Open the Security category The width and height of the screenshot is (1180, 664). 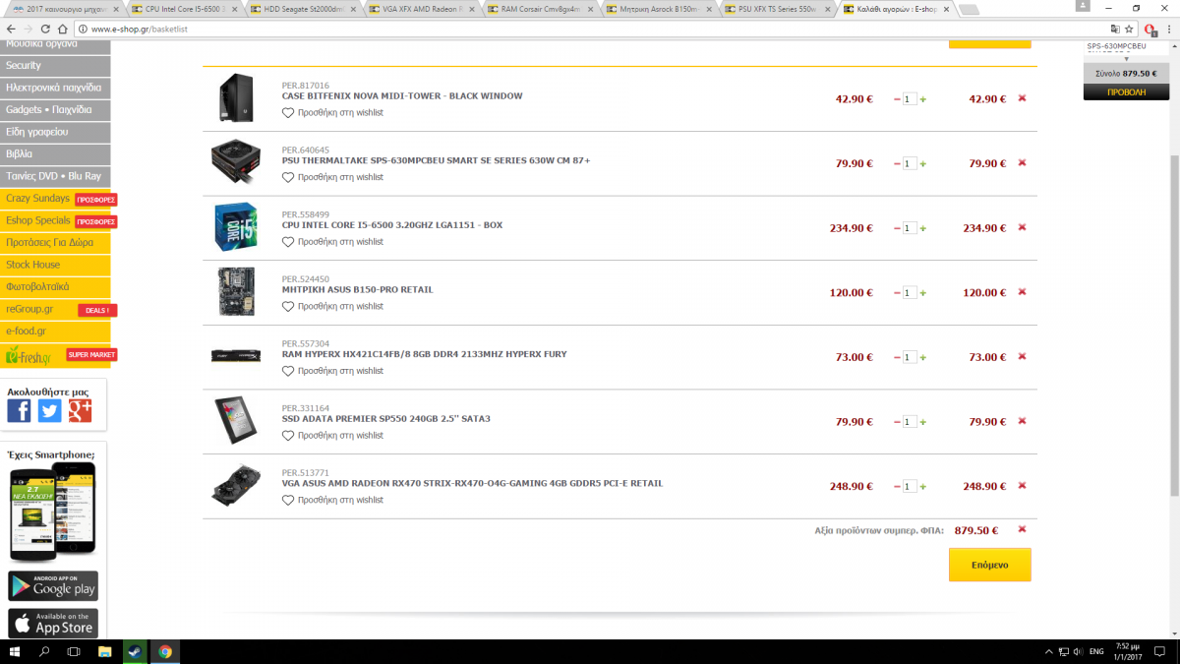(x=55, y=65)
